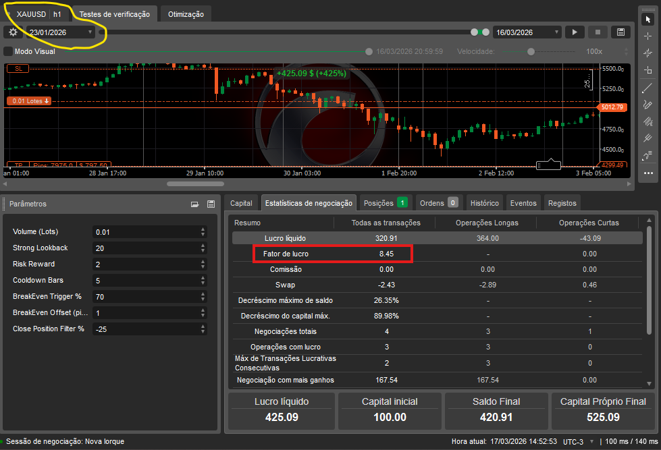Select the trend line drawing tool

(x=648, y=87)
